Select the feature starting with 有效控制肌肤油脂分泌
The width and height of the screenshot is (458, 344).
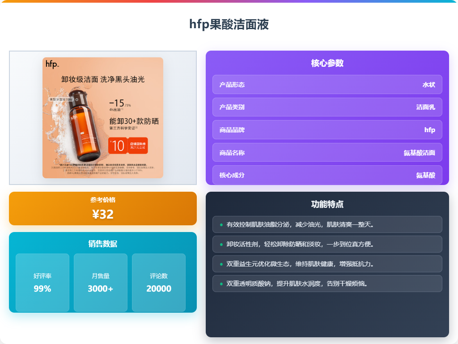pos(327,224)
